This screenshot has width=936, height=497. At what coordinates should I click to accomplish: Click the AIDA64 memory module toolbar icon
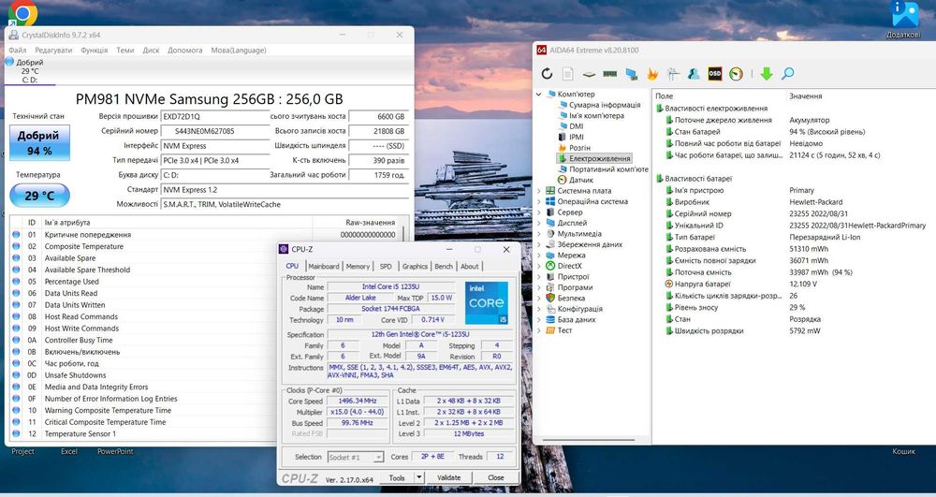610,74
